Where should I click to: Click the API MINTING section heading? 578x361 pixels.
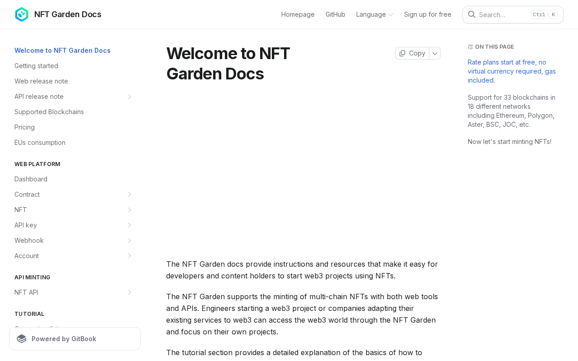(x=33, y=278)
